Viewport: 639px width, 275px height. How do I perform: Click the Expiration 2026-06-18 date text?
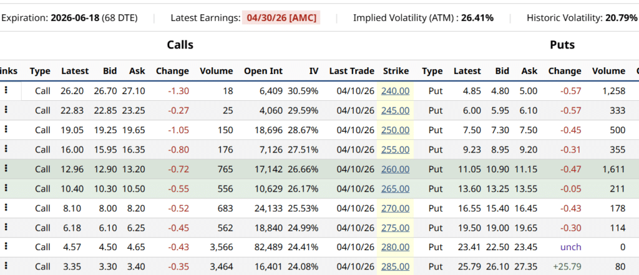tap(75, 18)
